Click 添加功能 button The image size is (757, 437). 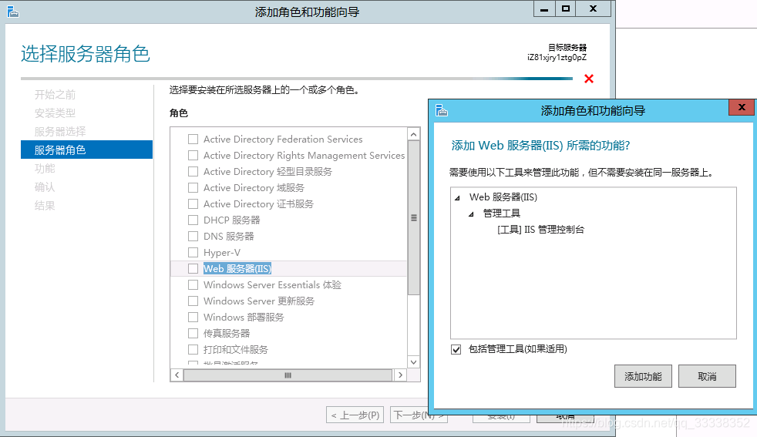pos(643,376)
